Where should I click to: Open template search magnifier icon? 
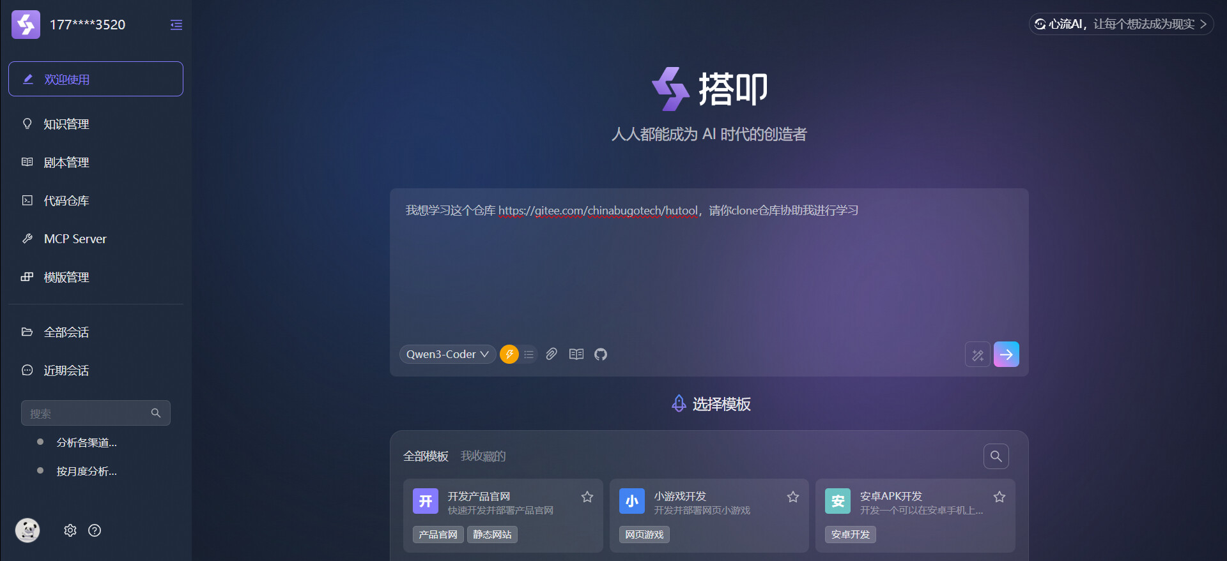(x=996, y=456)
